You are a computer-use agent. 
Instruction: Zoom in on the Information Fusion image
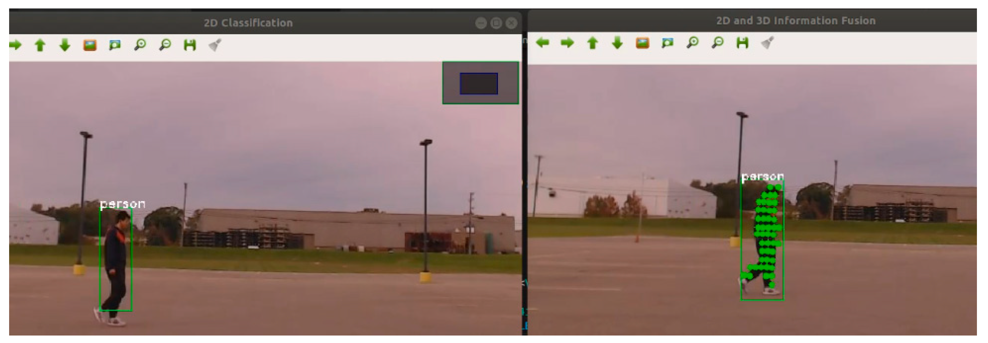click(x=693, y=43)
